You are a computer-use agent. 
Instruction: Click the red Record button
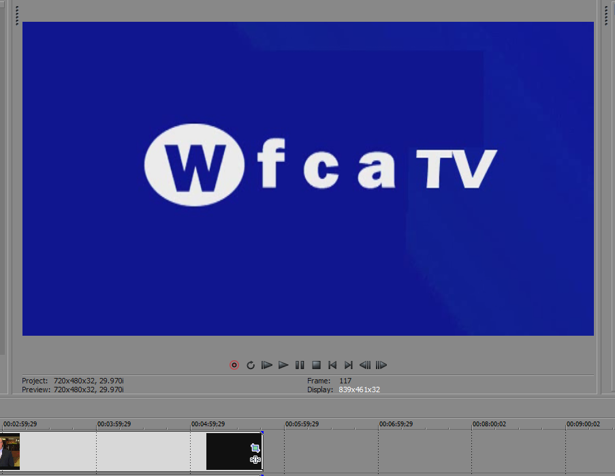[x=234, y=365]
